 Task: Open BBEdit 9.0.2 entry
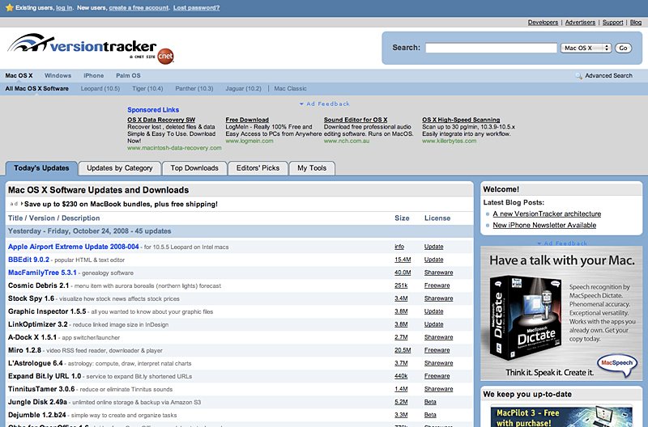coord(28,260)
